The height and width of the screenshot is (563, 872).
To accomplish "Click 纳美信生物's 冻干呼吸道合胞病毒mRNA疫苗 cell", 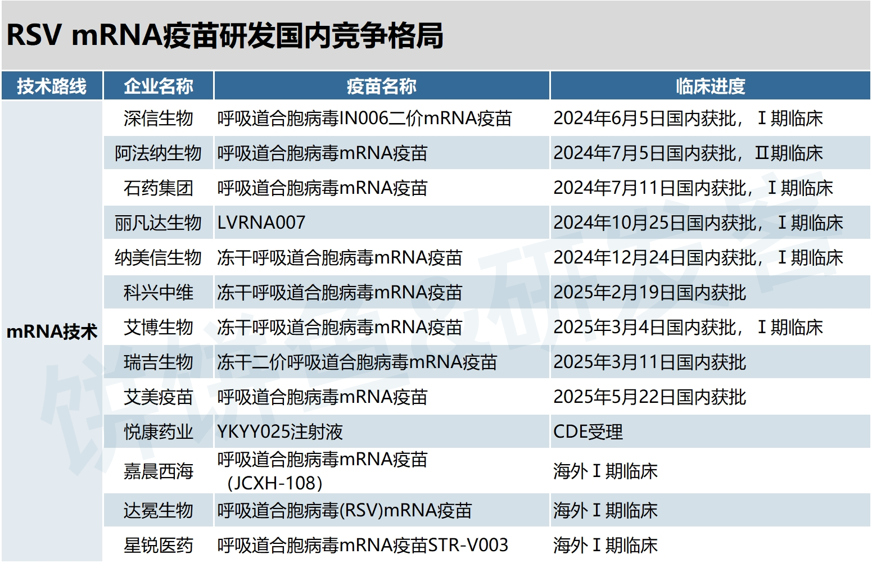I will (x=382, y=257).
